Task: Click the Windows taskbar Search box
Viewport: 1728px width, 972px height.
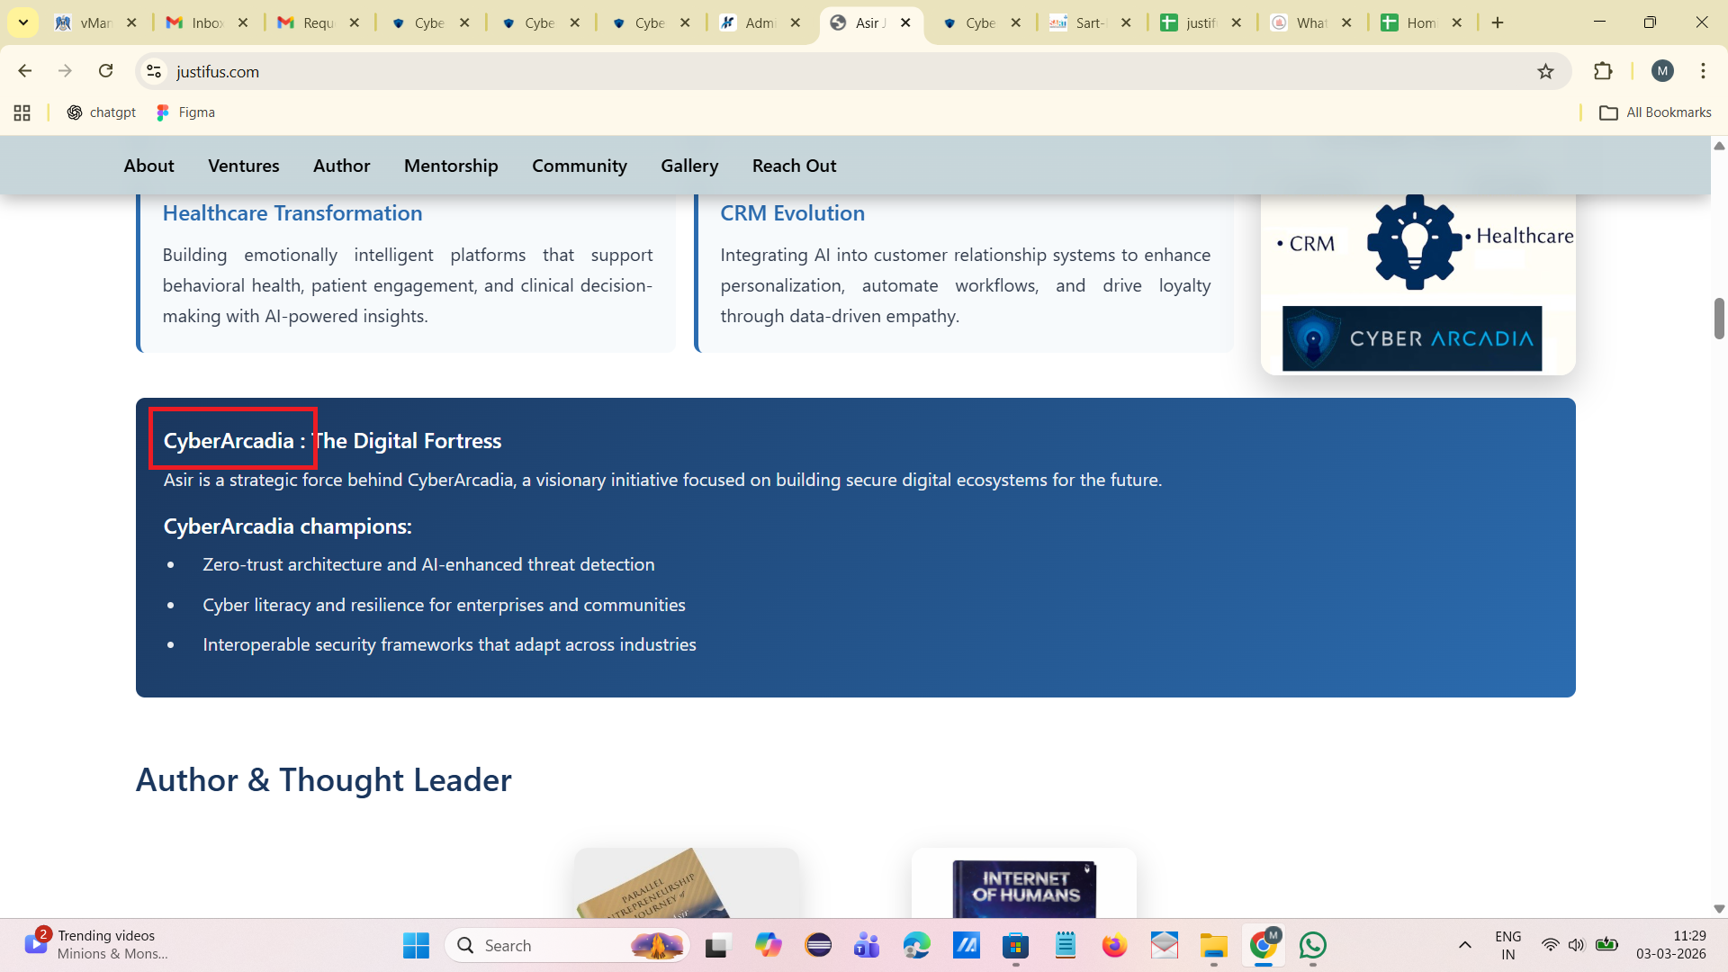Action: click(x=567, y=945)
